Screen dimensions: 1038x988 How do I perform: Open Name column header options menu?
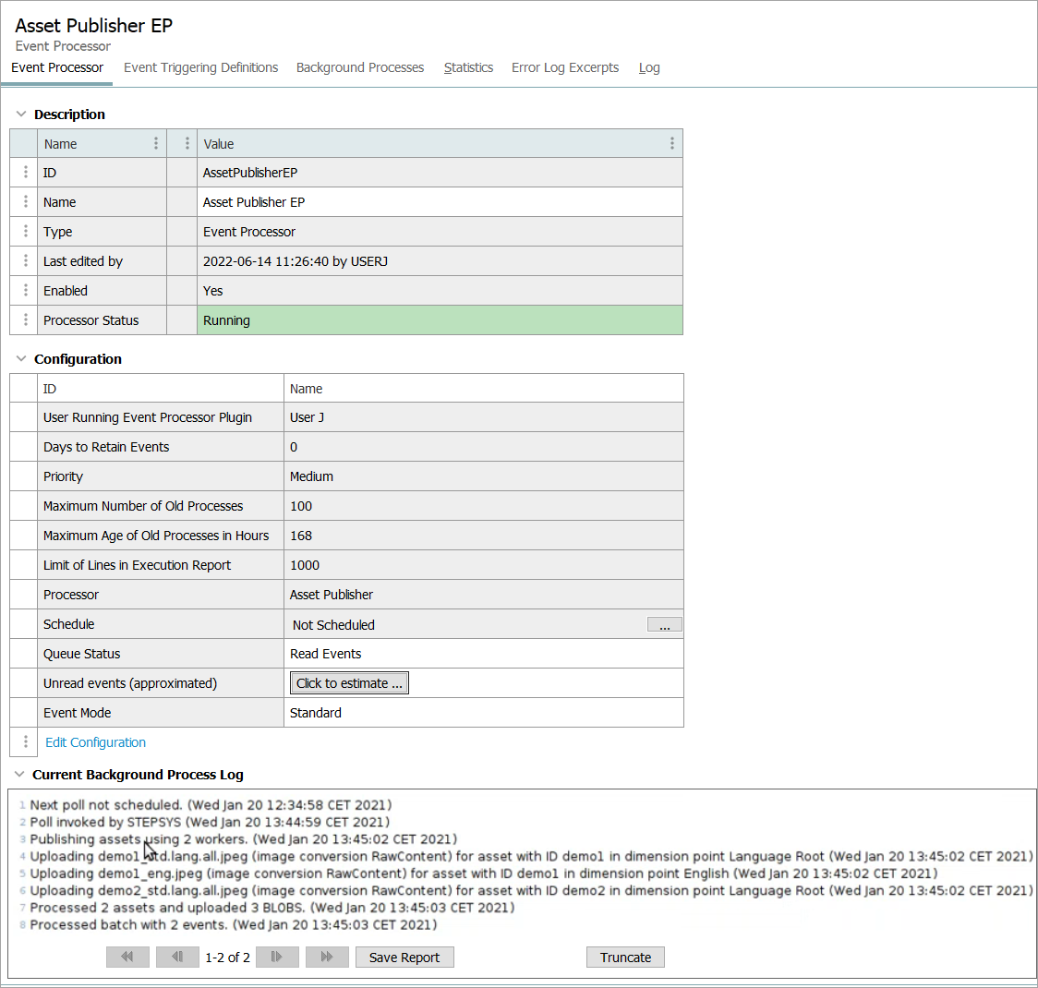(x=156, y=143)
